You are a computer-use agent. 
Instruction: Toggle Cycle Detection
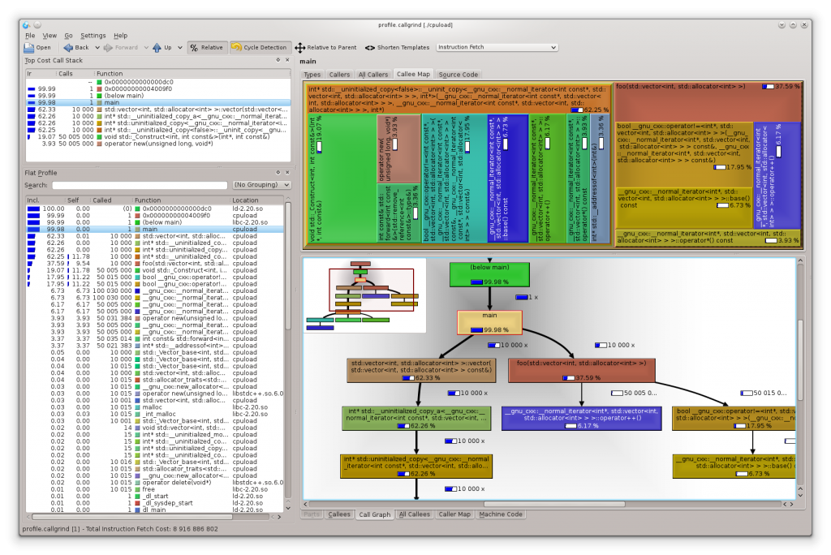pyautogui.click(x=260, y=48)
